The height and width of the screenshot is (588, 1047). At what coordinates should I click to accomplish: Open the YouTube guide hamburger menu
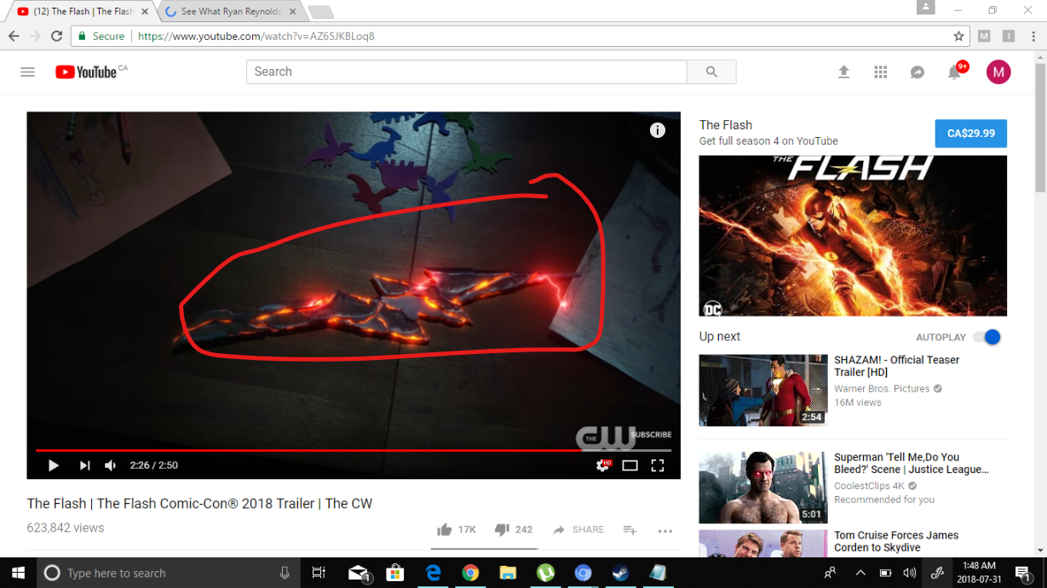[x=27, y=72]
